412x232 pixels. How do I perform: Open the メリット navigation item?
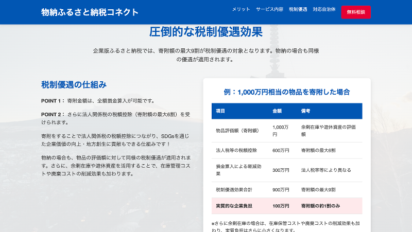pos(241,10)
